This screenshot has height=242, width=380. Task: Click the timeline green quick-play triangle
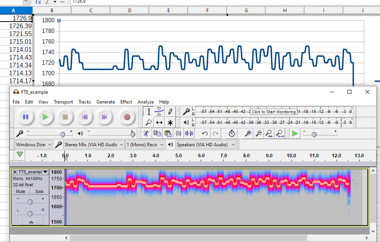click(20, 154)
